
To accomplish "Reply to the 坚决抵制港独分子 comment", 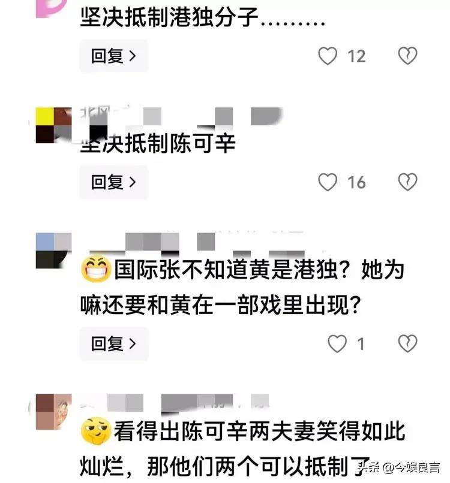I will pos(114,56).
